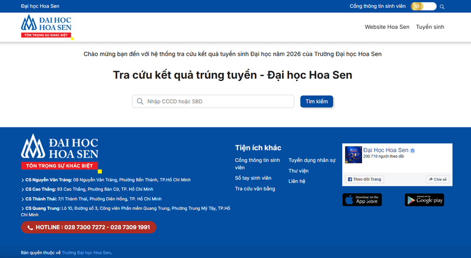Click the Tìm kiếm button
Image resolution: width=471 pixels, height=258 pixels.
click(x=317, y=102)
